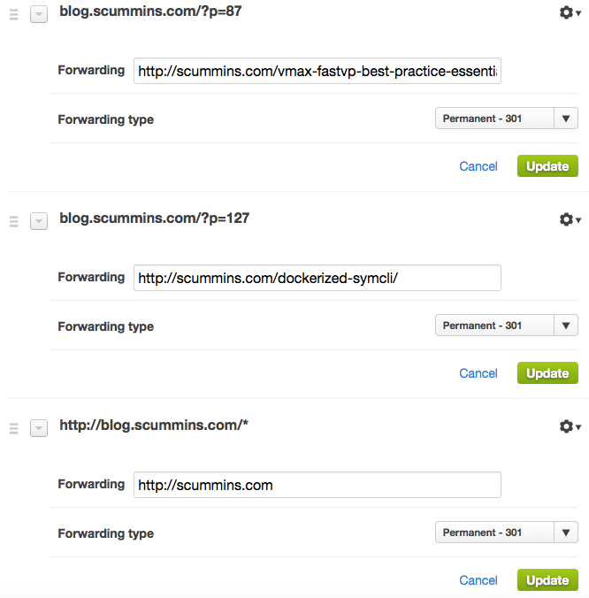Collapse the blog.scummins.com/?p=87 rule

(39, 14)
